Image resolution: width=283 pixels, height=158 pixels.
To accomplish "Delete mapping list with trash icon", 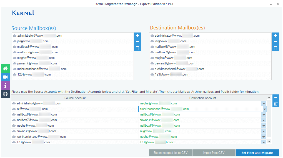I will click(276, 104).
